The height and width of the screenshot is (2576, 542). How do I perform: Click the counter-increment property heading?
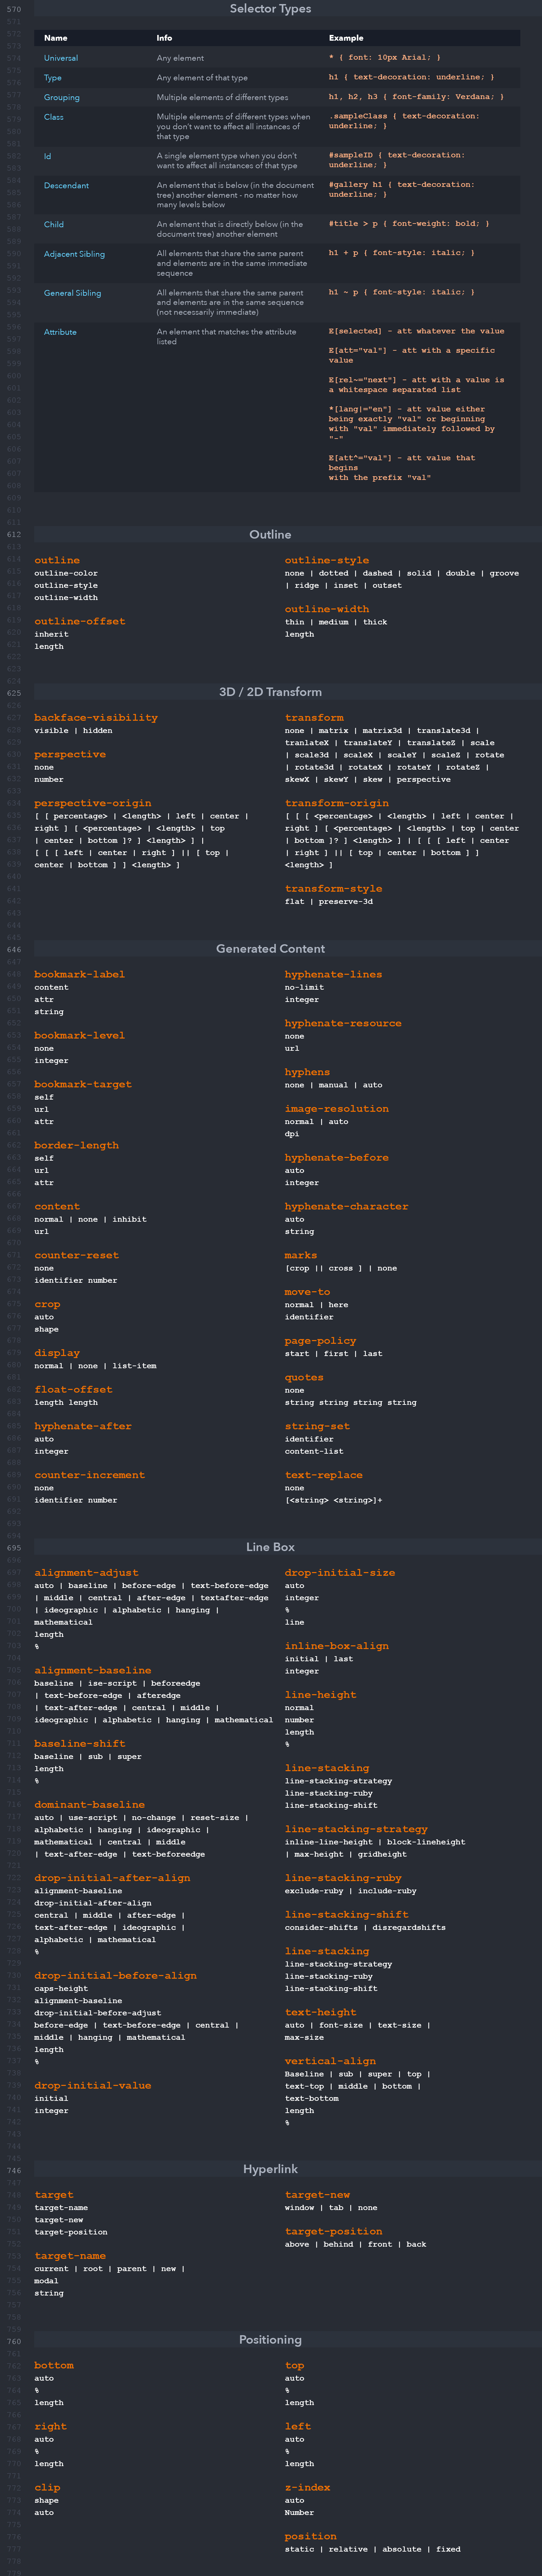coord(90,1475)
